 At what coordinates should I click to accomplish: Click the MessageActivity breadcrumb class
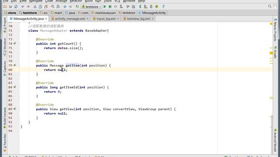[152, 13]
